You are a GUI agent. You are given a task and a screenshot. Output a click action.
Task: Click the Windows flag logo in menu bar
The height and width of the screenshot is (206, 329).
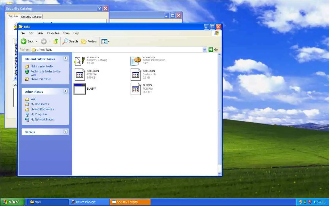(216, 33)
